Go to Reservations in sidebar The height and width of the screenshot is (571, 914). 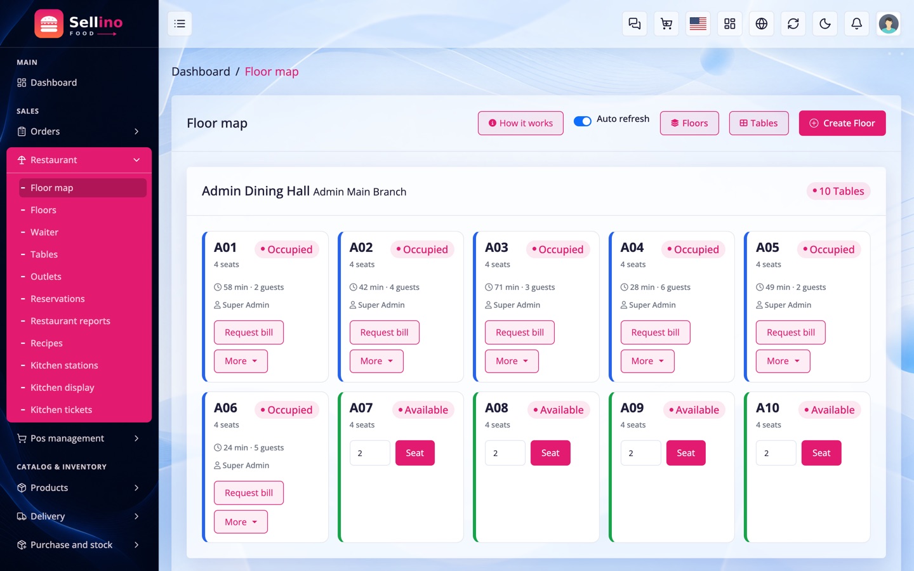(x=58, y=299)
